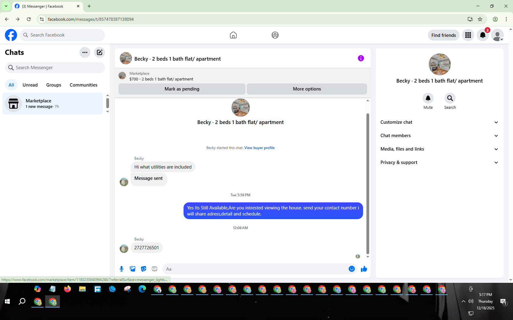Screen dimensions: 513x320
Task: Open the emoji picker smiley icon
Action: [x=352, y=269]
